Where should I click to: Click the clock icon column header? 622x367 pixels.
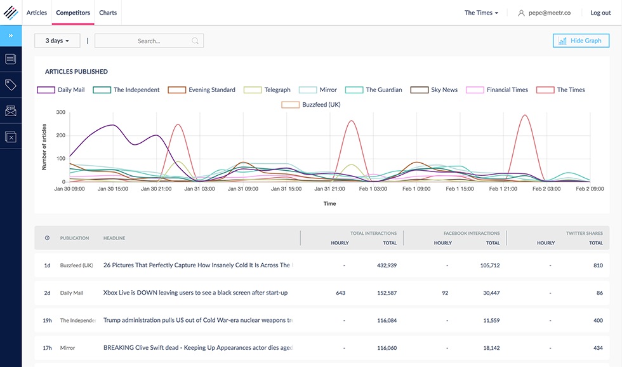[x=47, y=238]
